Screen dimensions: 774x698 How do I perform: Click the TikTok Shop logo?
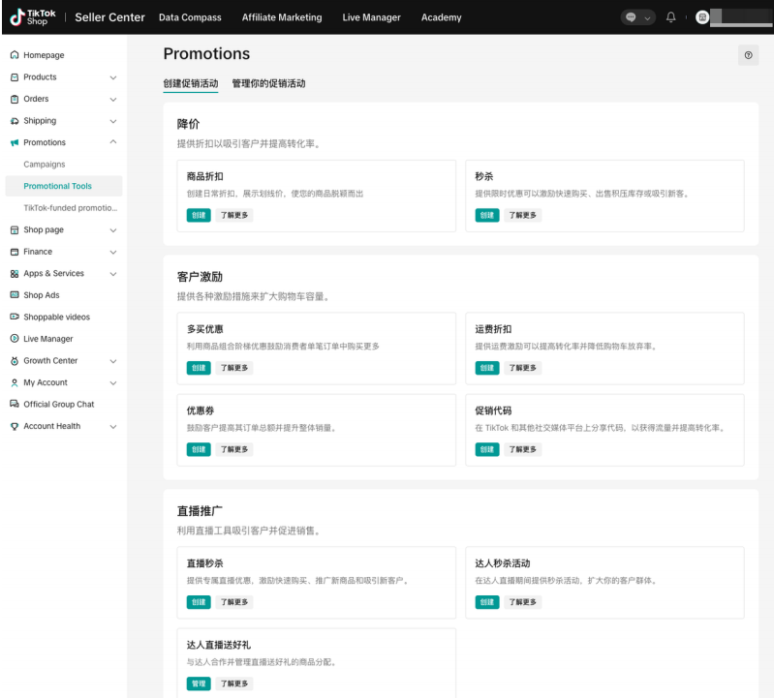point(33,17)
